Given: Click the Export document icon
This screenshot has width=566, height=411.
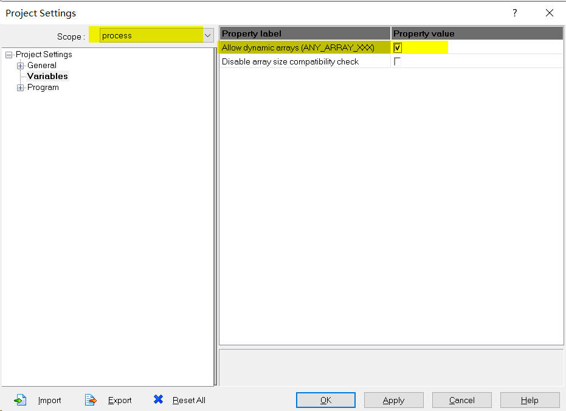Looking at the screenshot, I should point(91,400).
